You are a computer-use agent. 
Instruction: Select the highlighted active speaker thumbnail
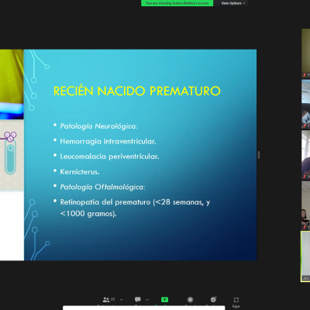(x=305, y=257)
